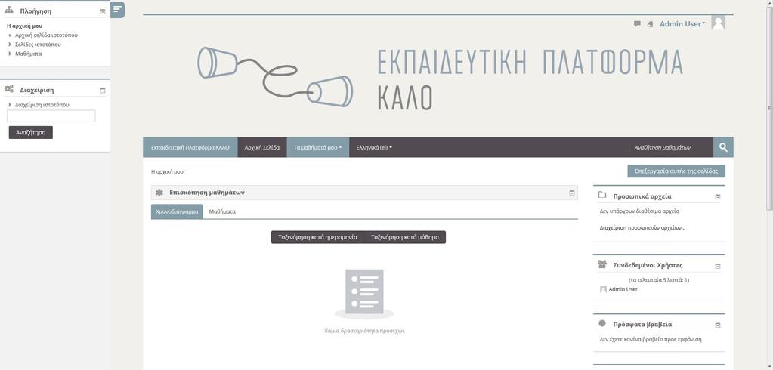Choose Ταξινόμηση κατά ημερομηνία
Image resolution: width=773 pixels, height=370 pixels.
(x=317, y=237)
